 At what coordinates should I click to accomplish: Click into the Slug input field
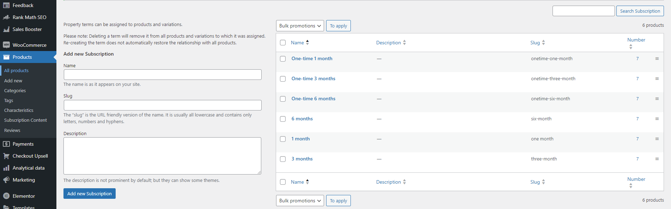click(163, 105)
